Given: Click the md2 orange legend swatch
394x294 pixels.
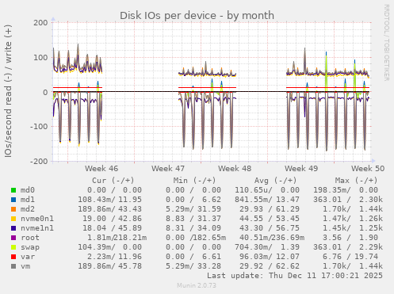Looking at the screenshot, I should point(13,209).
